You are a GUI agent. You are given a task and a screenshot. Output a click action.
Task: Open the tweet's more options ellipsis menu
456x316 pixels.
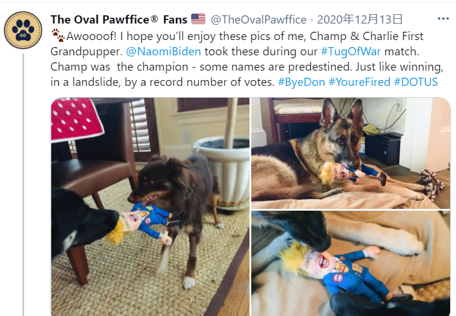[x=443, y=19]
